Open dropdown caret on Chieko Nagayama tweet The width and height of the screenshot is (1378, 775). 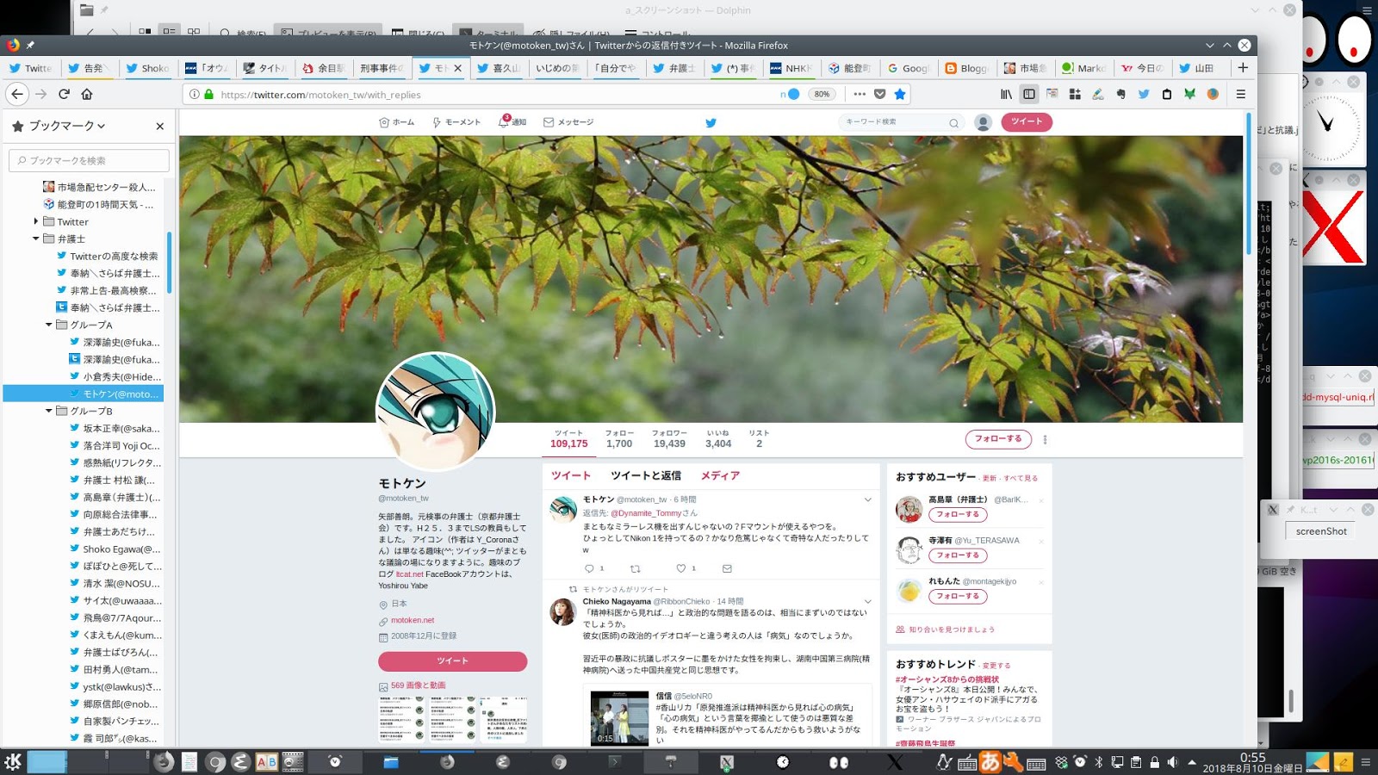(x=867, y=602)
